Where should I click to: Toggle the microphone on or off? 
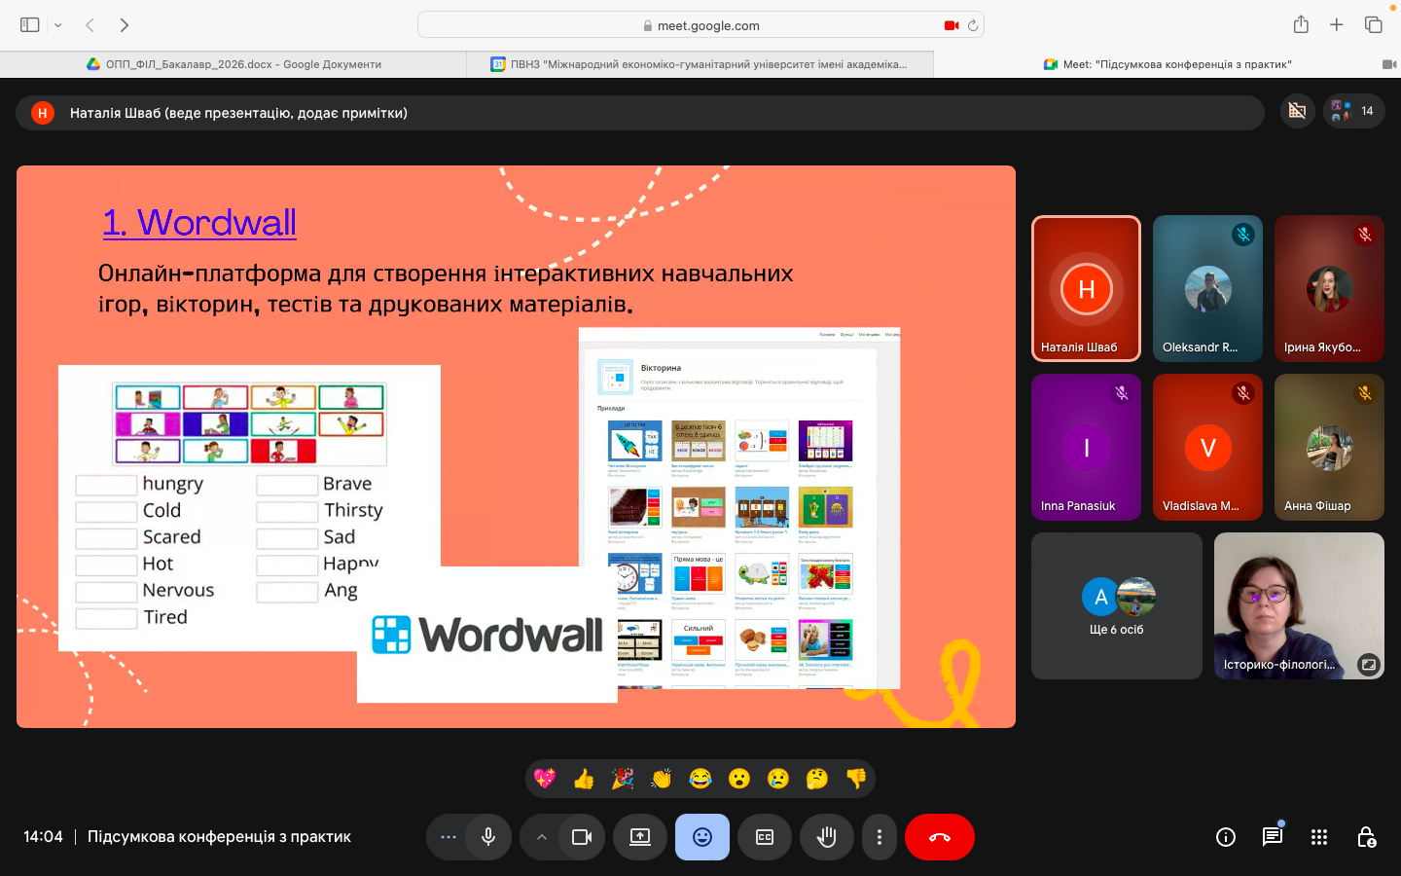tap(488, 837)
